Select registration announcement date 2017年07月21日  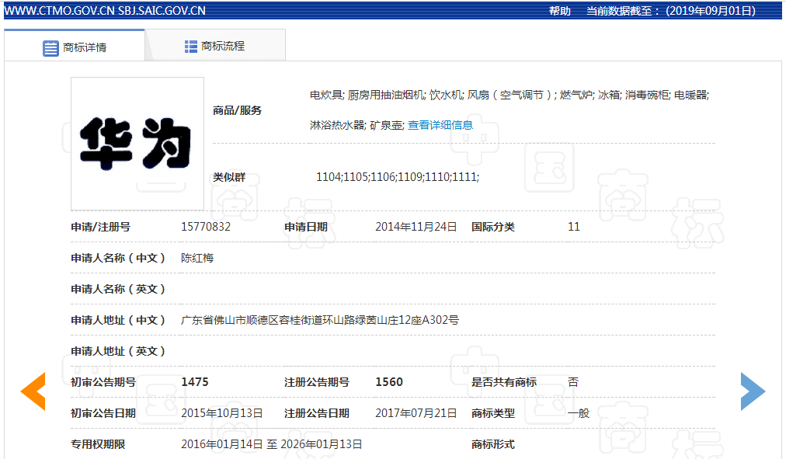click(416, 413)
